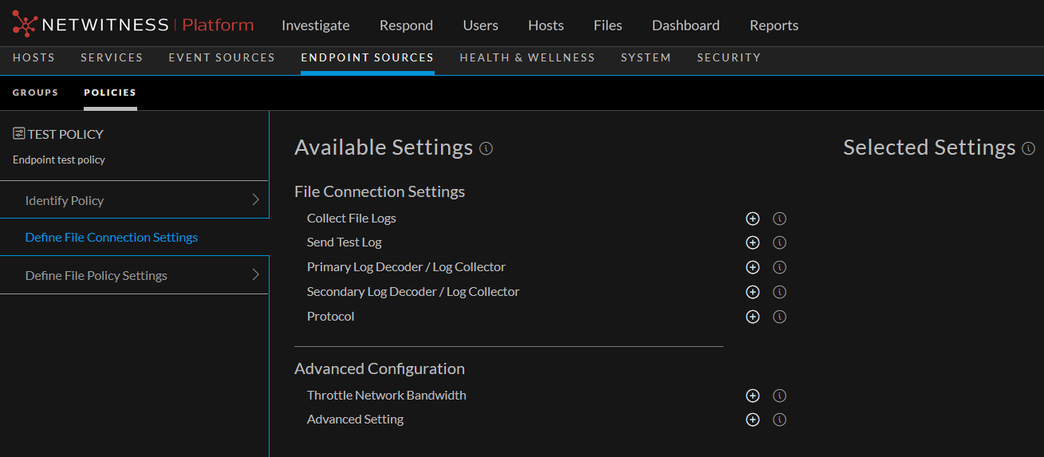Go to the Investigate menu

click(x=315, y=26)
